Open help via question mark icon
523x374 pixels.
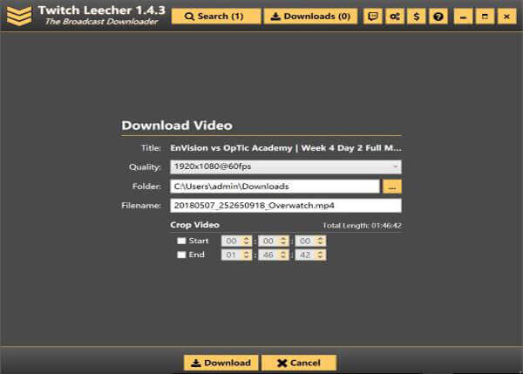point(438,17)
